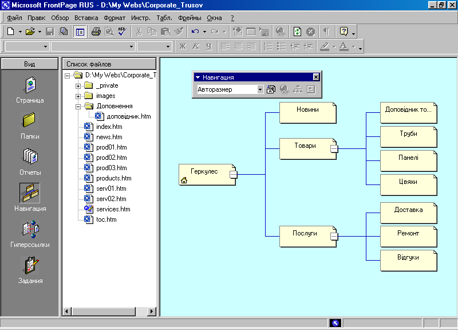Click the Help question mark icon

tap(344, 32)
